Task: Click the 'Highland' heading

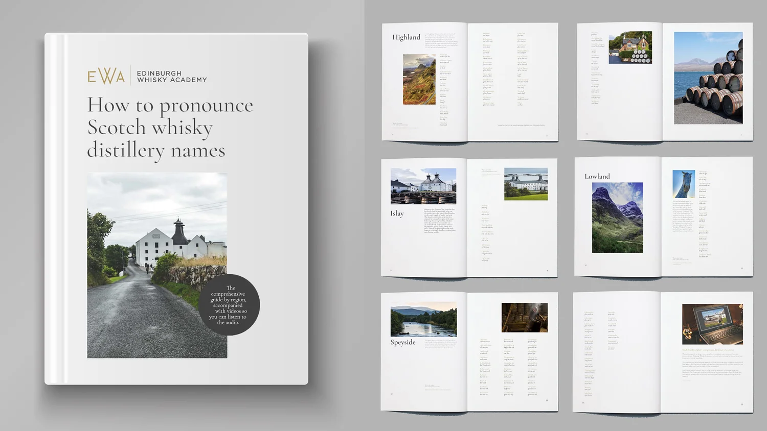Action: [x=406, y=37]
